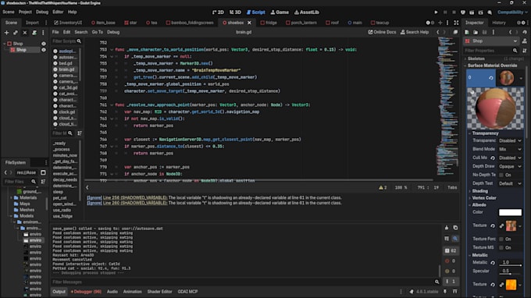
Task: Copy the output log contents
Action: point(455,228)
